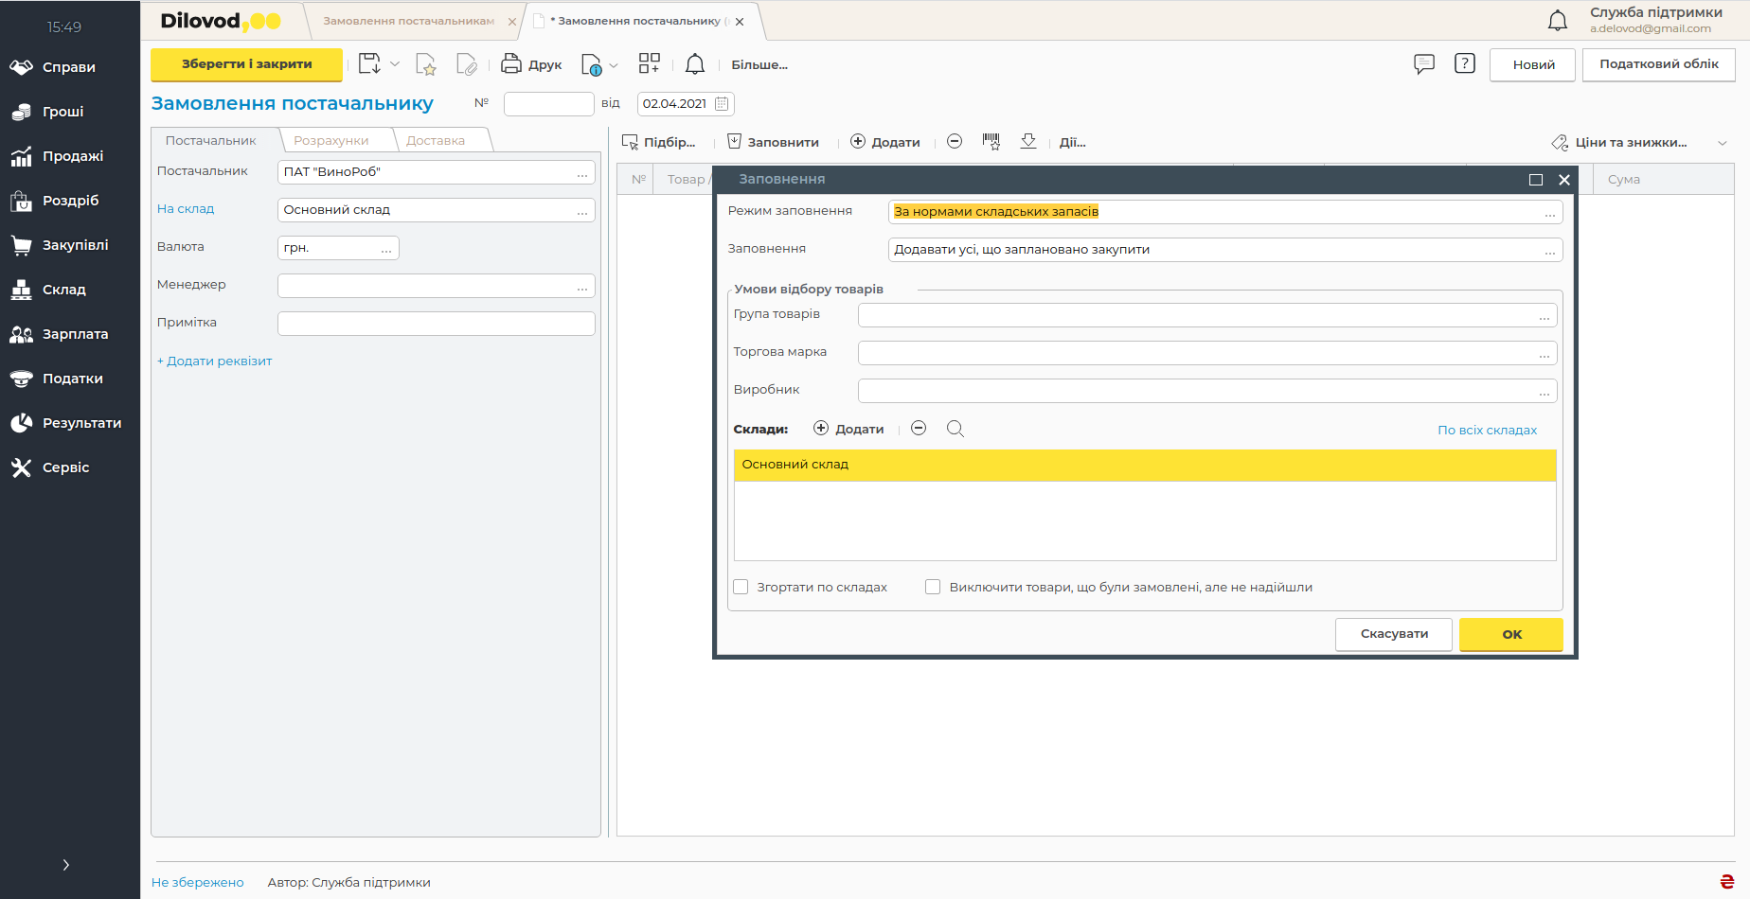Open the calendar picker next to the date field
Screen dimensions: 1750x899
(722, 104)
